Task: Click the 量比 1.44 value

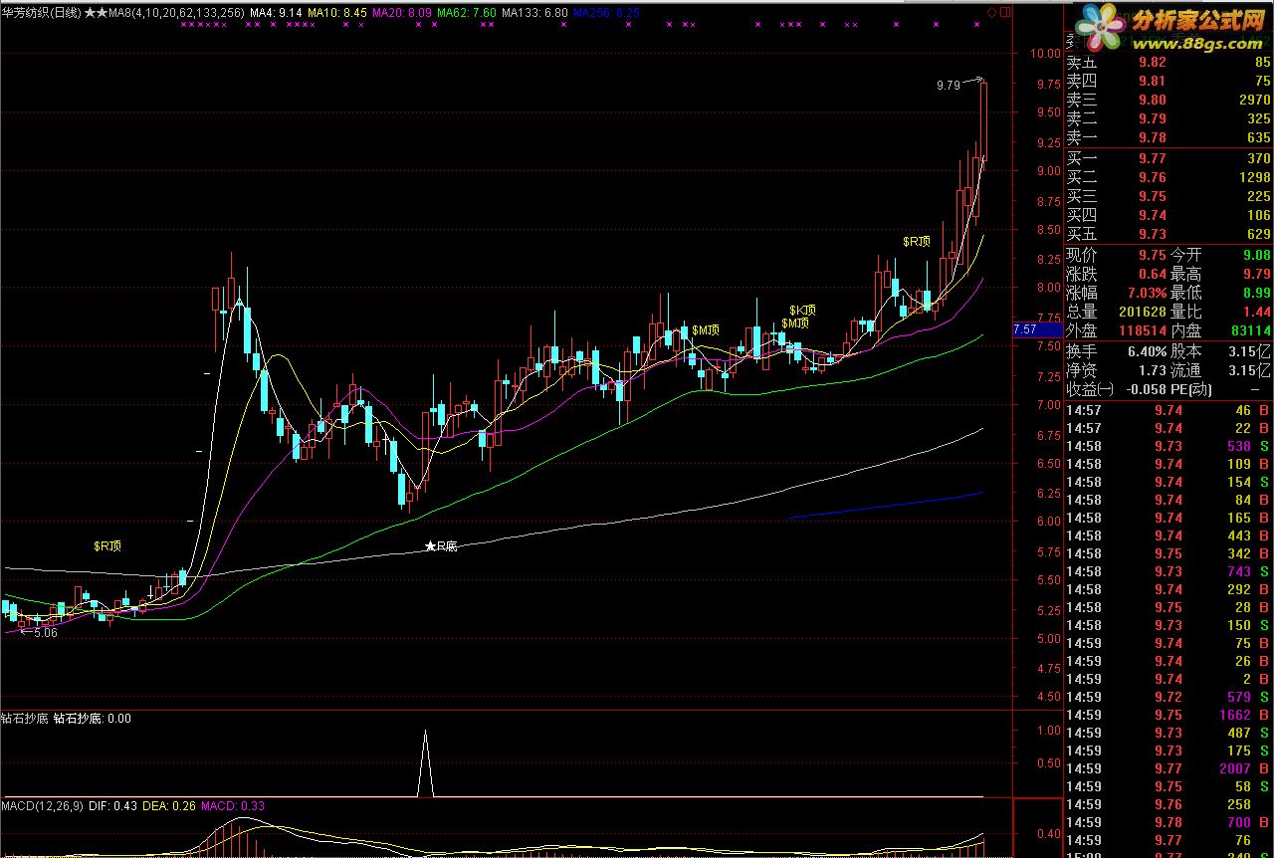Action: coord(1256,312)
